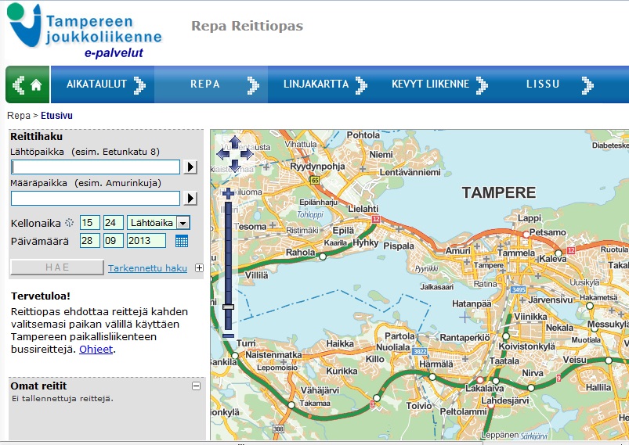Zoom out with the minus icon

(228, 336)
